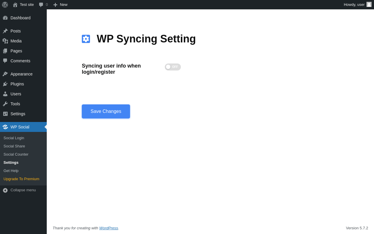Click the Save Changes button
This screenshot has width=374, height=234.
pyautogui.click(x=106, y=111)
